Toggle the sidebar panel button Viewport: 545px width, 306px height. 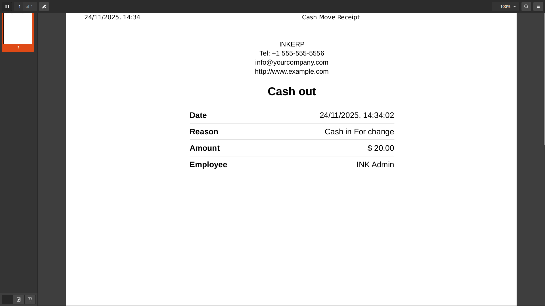pos(7,7)
